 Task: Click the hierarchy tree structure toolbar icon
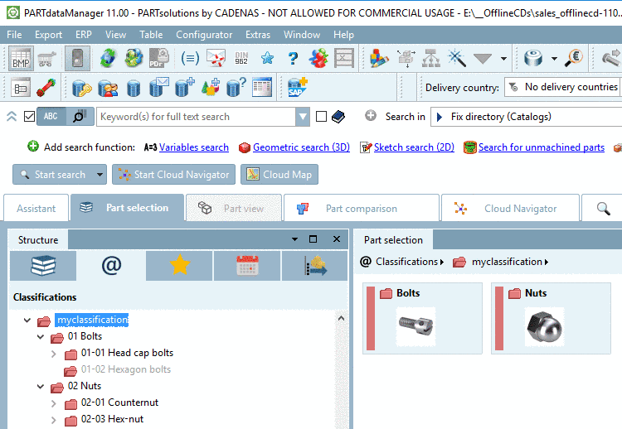tap(430, 58)
